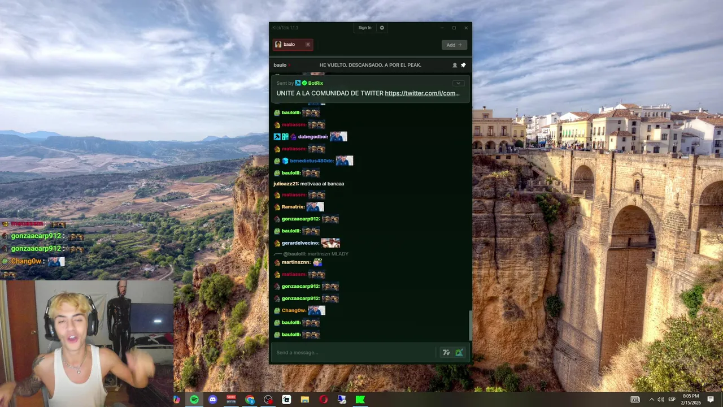Click Add to add a chatroom
Image resolution: width=723 pixels, height=407 pixels.
click(454, 45)
